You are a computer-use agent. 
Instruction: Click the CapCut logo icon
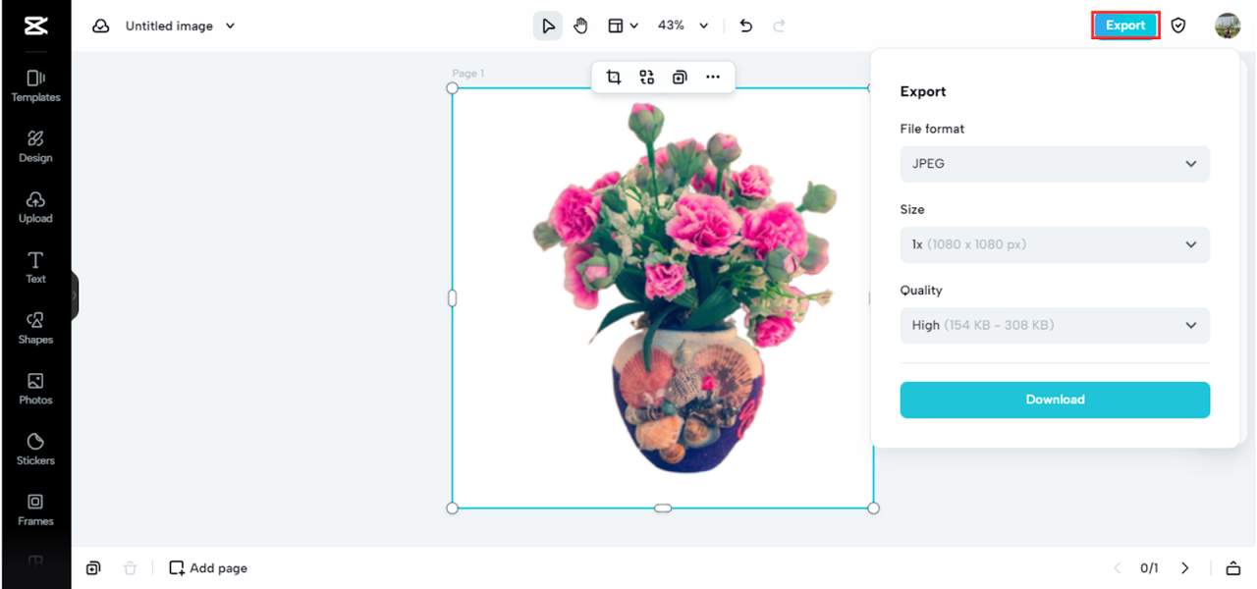(36, 26)
